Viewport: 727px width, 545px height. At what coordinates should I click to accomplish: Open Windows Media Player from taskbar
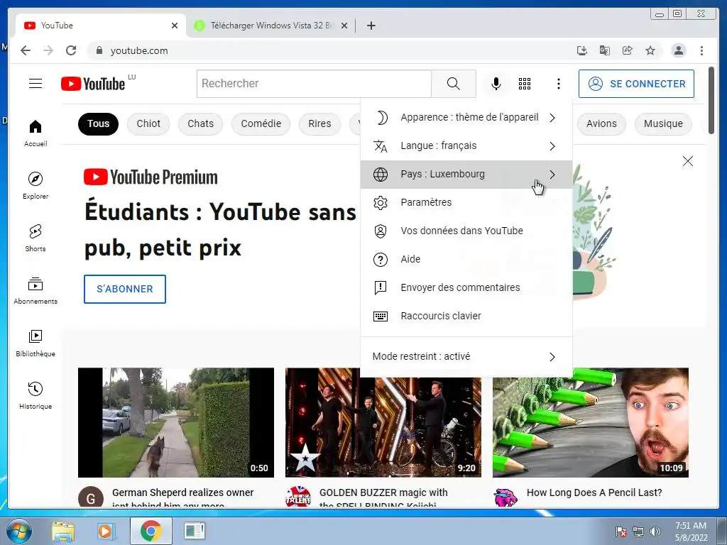tap(106, 531)
